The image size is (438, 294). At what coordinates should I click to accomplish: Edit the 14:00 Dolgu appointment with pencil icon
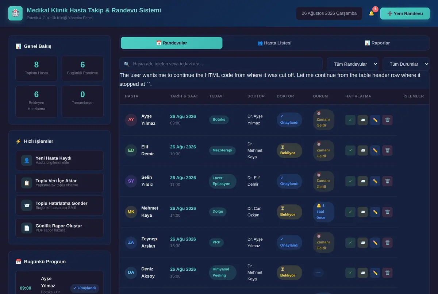click(375, 212)
